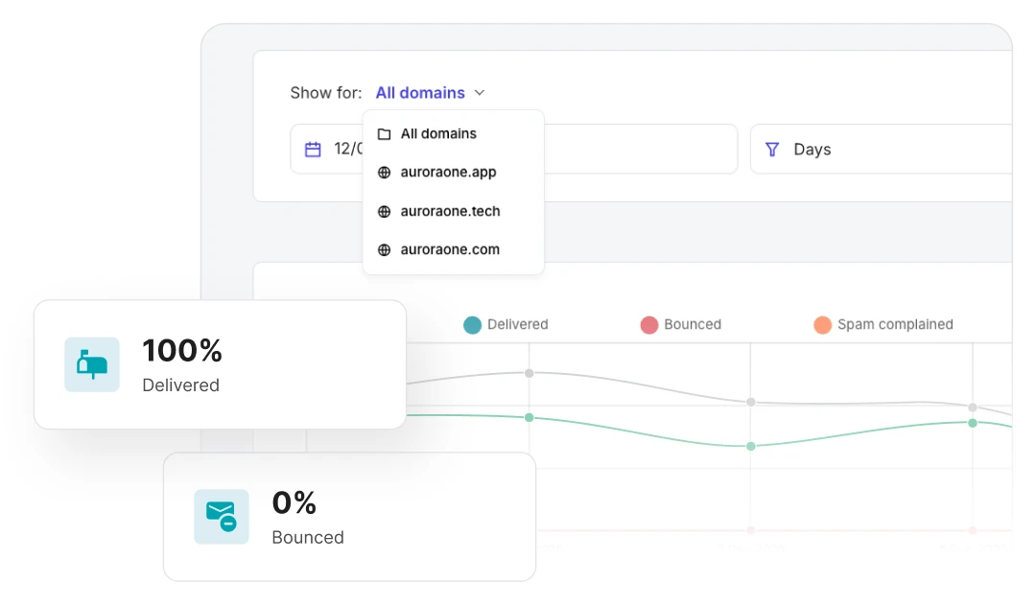Toggle the Bounced series in chart legend
Screen dimensions: 1036x606
click(x=681, y=325)
